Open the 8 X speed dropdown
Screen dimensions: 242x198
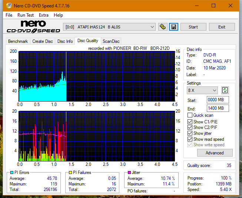202,90
